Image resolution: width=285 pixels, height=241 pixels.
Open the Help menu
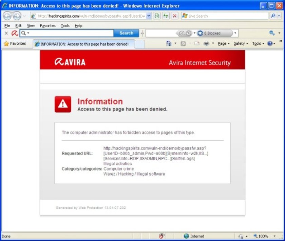pyautogui.click(x=78, y=26)
